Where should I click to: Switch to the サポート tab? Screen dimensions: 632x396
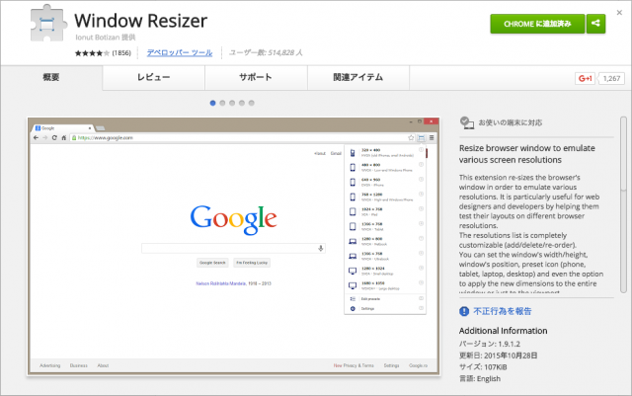tap(256, 78)
